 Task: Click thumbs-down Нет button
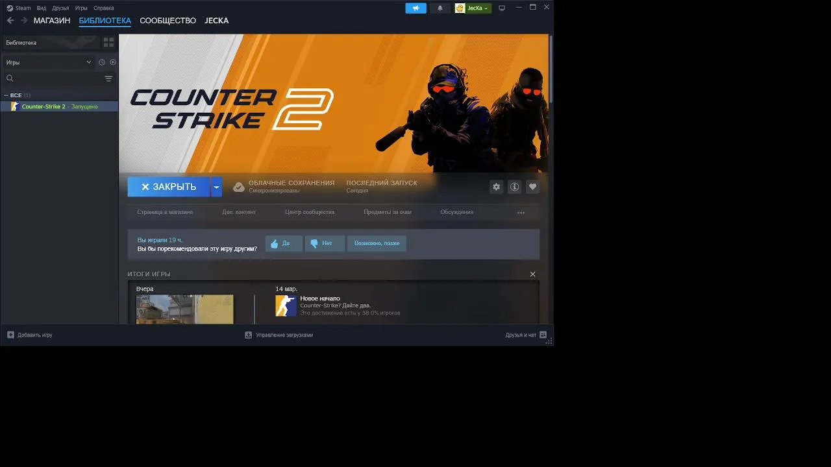(325, 243)
